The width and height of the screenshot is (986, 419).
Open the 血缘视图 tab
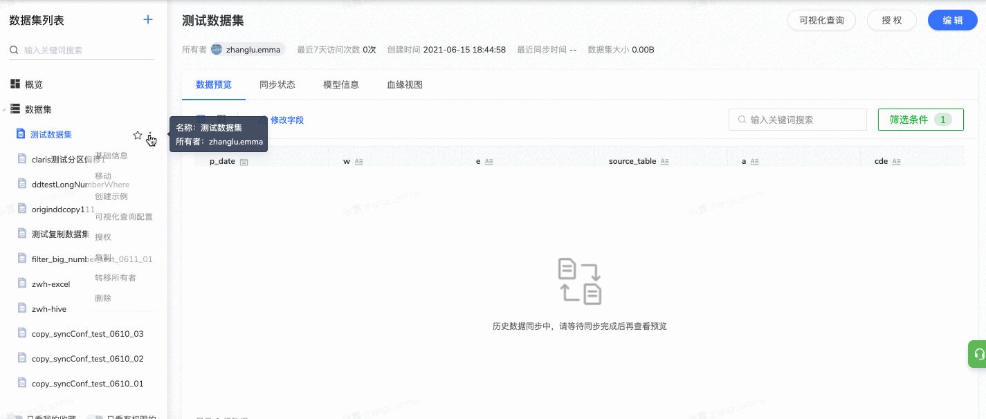405,85
